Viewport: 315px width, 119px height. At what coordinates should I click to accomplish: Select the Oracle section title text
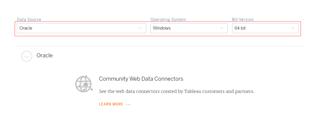coord(45,55)
